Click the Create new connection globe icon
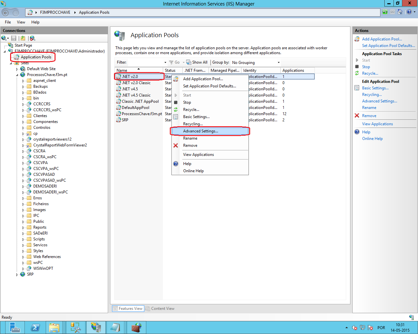The image size is (418, 334). [4, 38]
